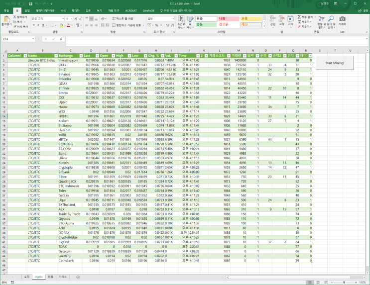The width and height of the screenshot is (370, 285).
Task: Open Format as Table (표 서식) icon
Action: click(190, 19)
